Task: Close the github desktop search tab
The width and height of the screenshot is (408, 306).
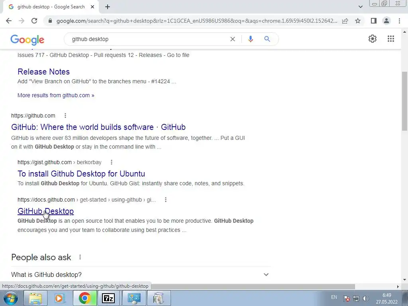Action: pos(92,7)
